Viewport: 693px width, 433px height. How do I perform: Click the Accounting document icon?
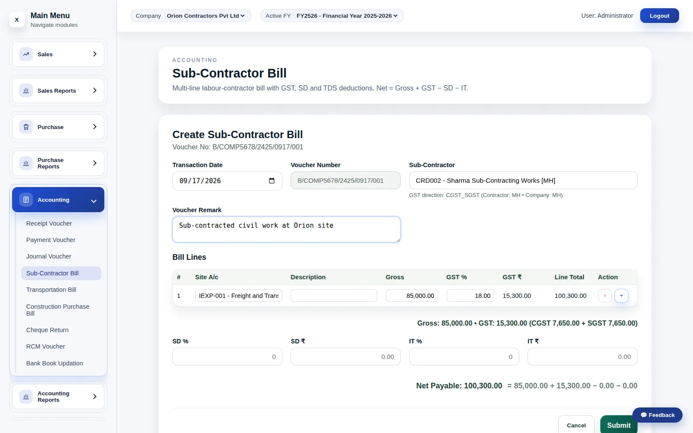tap(26, 200)
